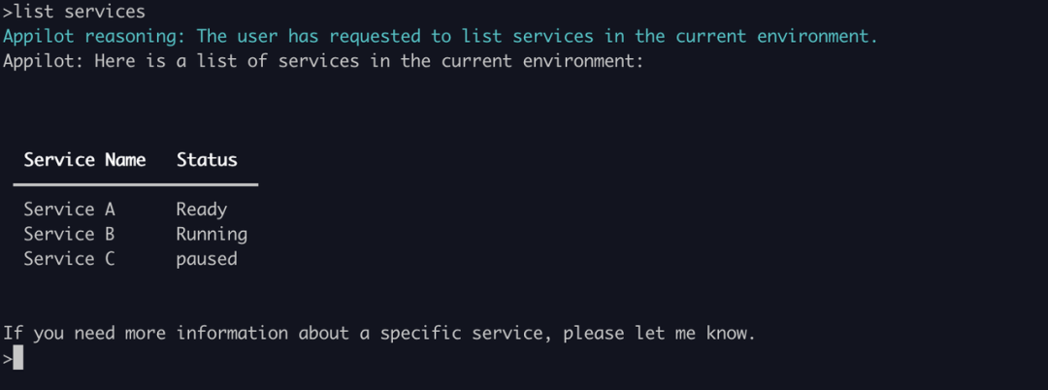The image size is (1048, 390).
Task: Select the 'Service A' row entry
Action: coord(70,209)
